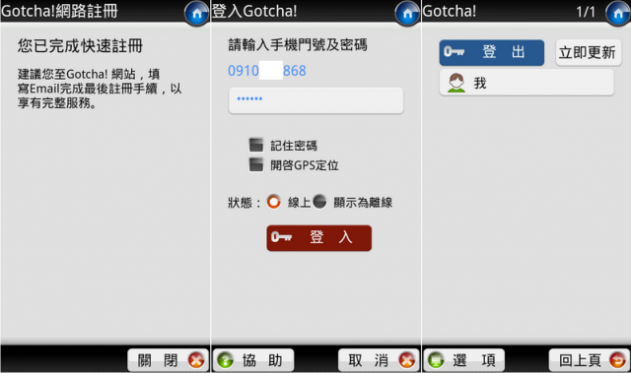This screenshot has height=373, width=631.
Task: Click the 1/1 page indicator
Action: tap(586, 12)
